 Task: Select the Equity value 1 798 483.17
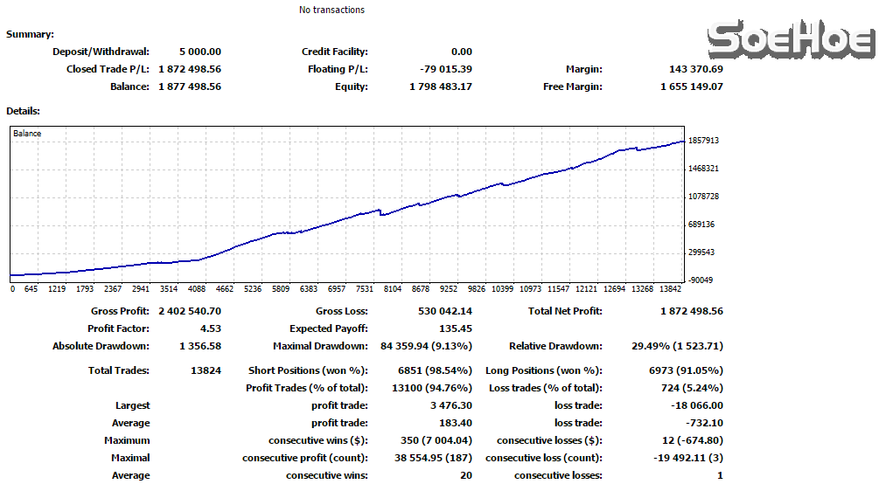[x=441, y=86]
